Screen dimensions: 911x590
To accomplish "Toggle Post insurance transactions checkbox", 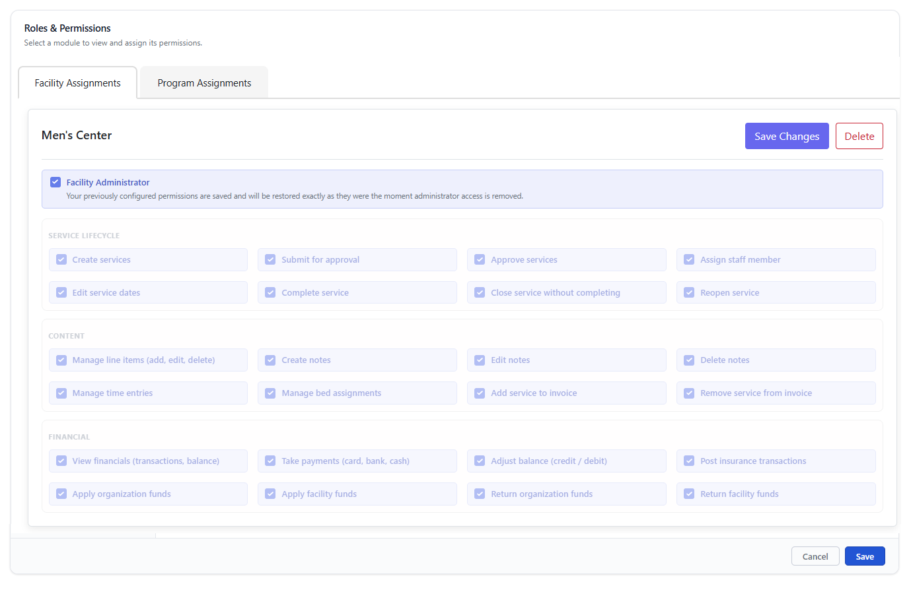I will (x=689, y=461).
